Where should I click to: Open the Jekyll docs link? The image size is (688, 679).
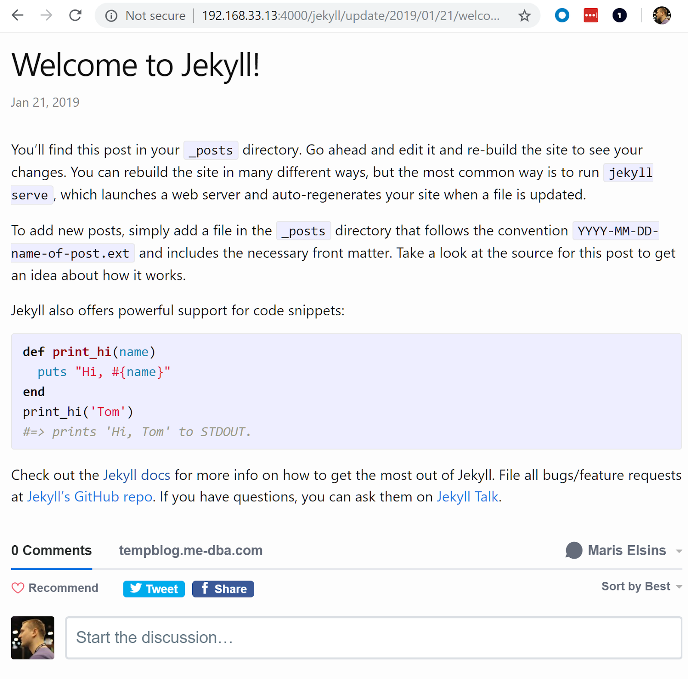pos(137,475)
